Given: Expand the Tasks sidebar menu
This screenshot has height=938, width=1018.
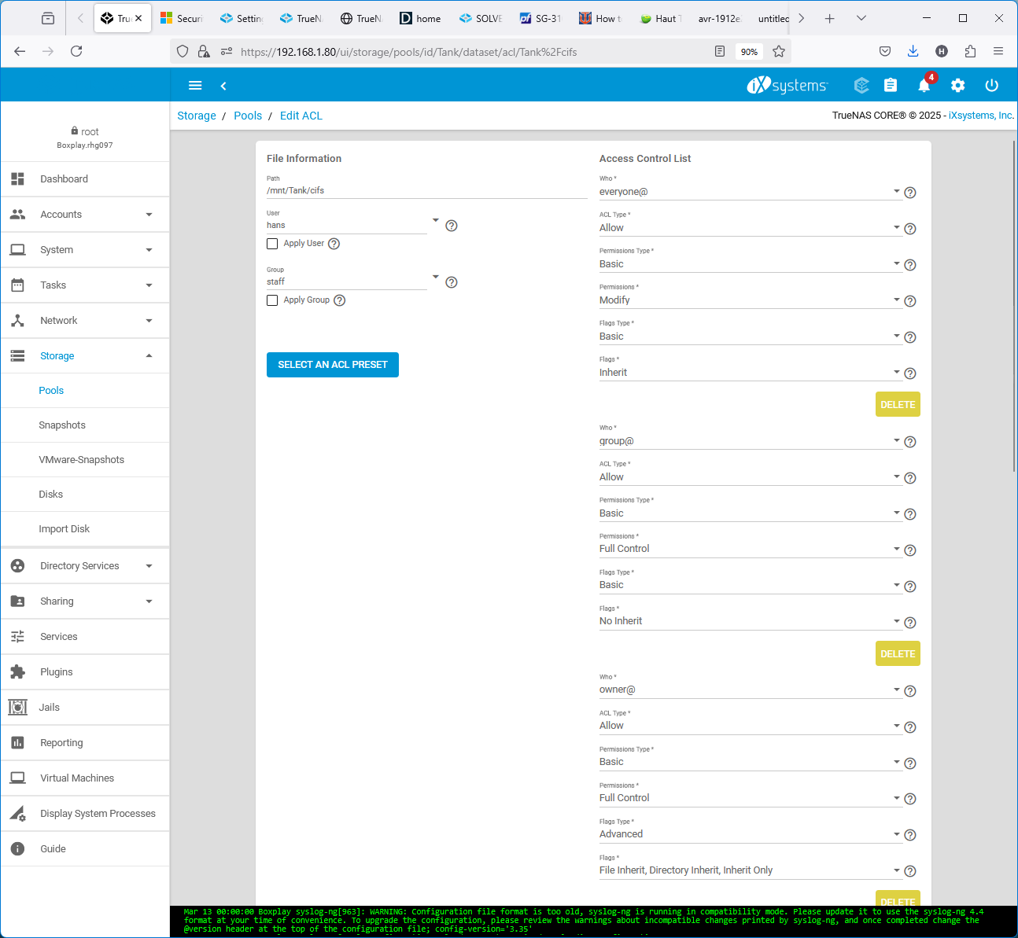Looking at the screenshot, I should (85, 285).
